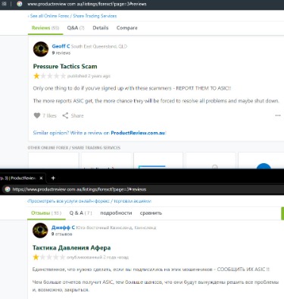Image resolution: width=284 pixels, height=299 pixels.
Task: Click the site icon in the top address bar
Action: 20,4
